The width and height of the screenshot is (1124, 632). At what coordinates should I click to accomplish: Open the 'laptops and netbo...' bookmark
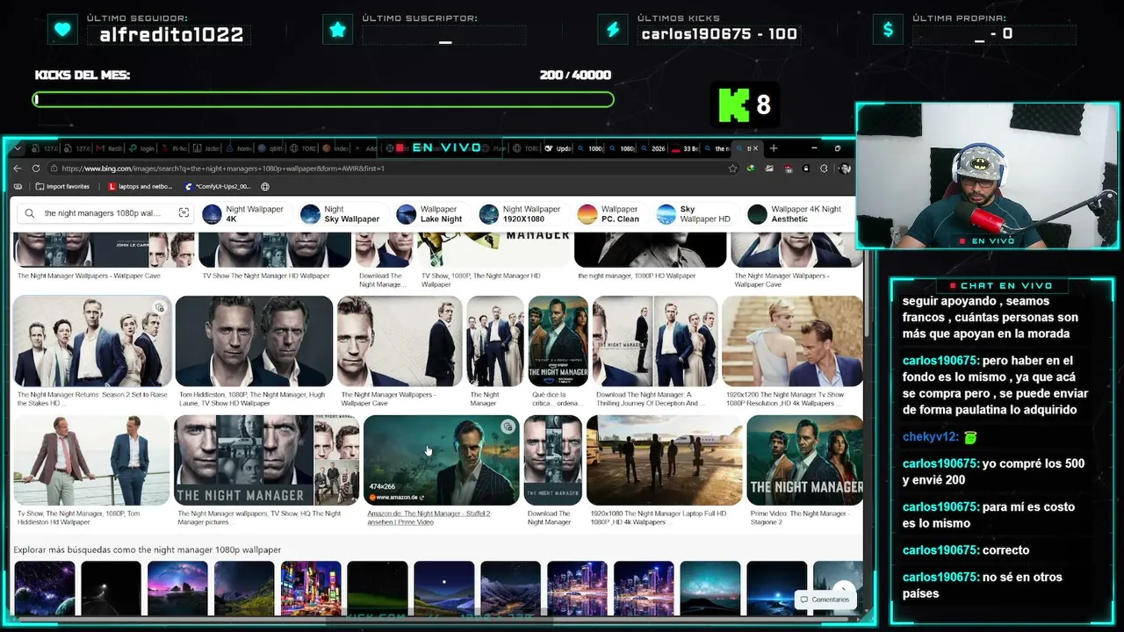140,186
